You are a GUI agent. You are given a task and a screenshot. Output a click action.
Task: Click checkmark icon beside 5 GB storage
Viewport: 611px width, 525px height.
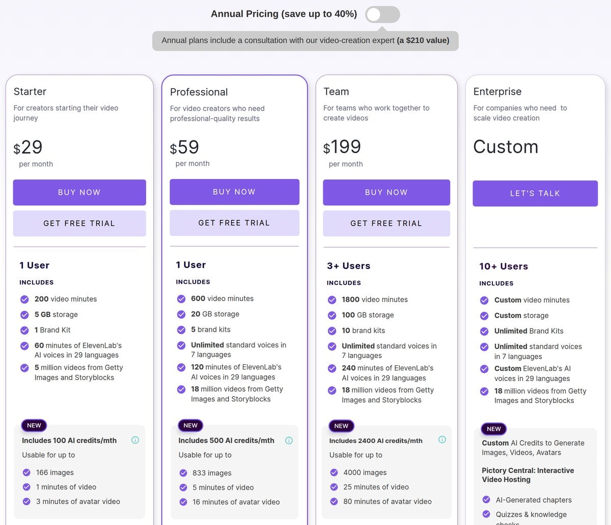[24, 314]
